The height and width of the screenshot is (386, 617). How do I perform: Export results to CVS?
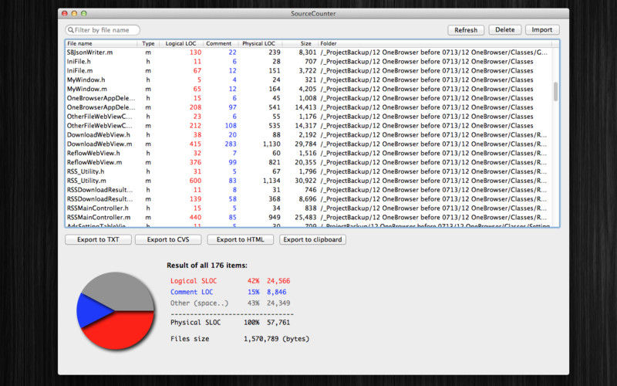coord(168,239)
